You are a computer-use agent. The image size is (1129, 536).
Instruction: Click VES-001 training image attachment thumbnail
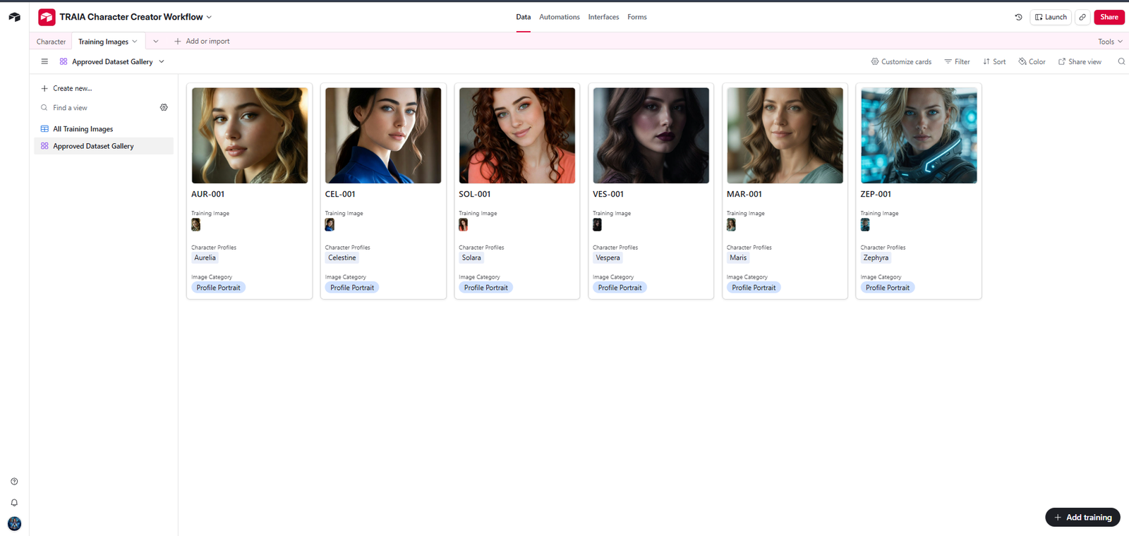597,225
